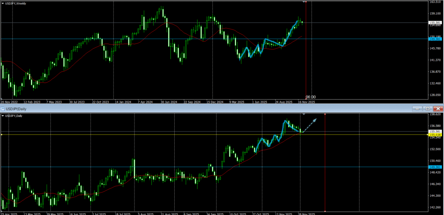Select the dashed blue arrow on Daily chart
The width and height of the screenshot is (444, 215).
coord(309,125)
